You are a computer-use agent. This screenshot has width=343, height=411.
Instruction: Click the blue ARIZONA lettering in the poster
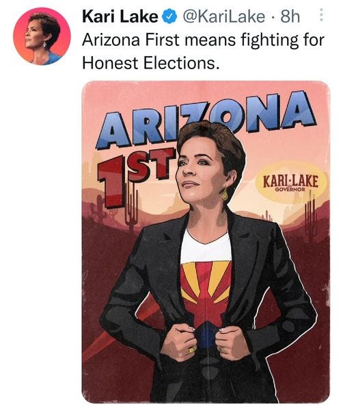[x=206, y=119]
